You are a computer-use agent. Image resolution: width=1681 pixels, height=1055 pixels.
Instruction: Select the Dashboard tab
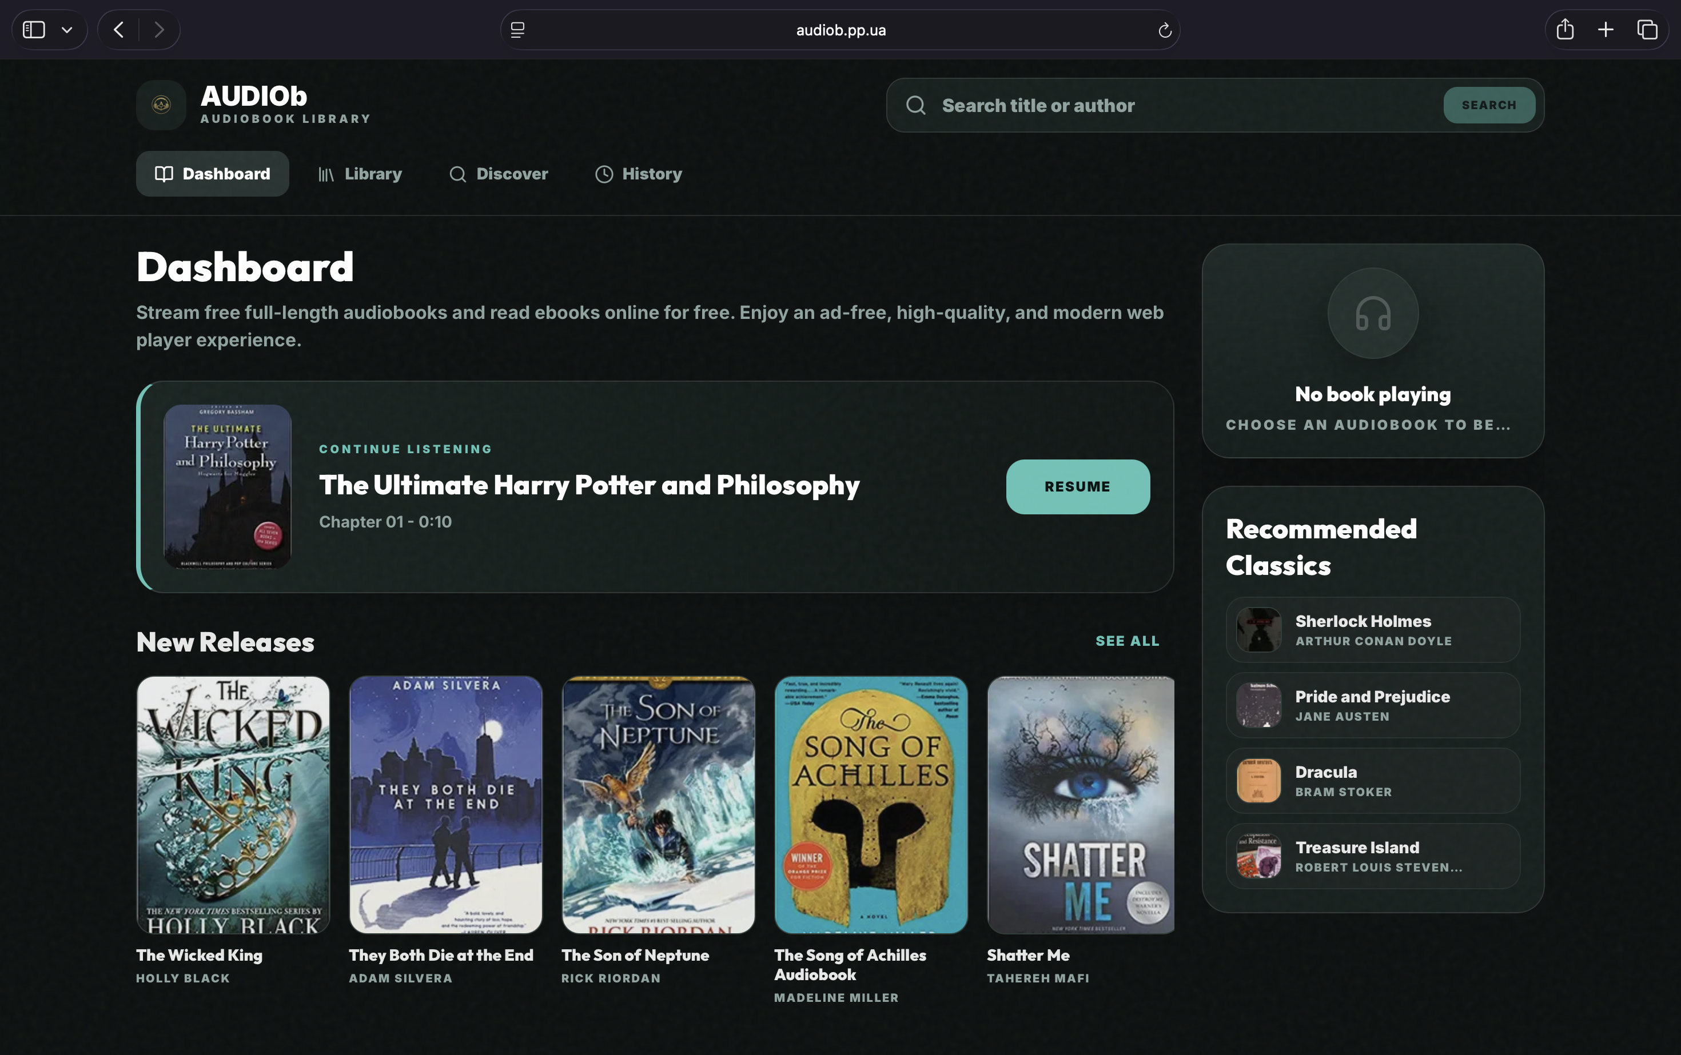pyautogui.click(x=212, y=174)
